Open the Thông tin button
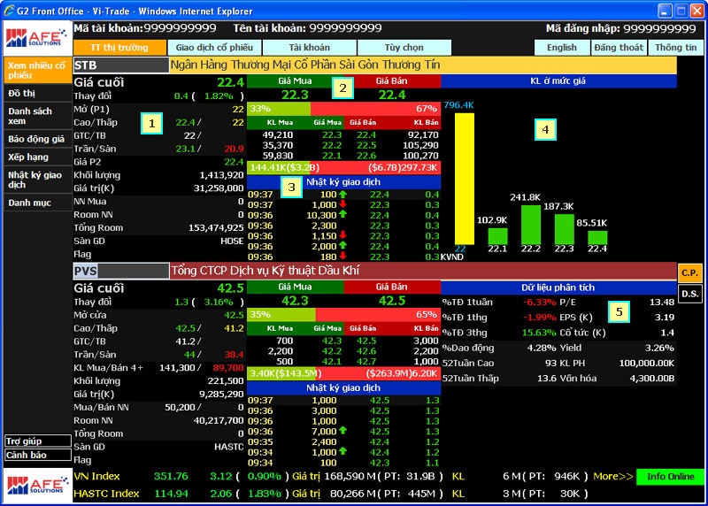 (675, 48)
